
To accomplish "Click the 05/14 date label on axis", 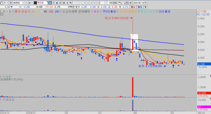I will coord(201,113).
